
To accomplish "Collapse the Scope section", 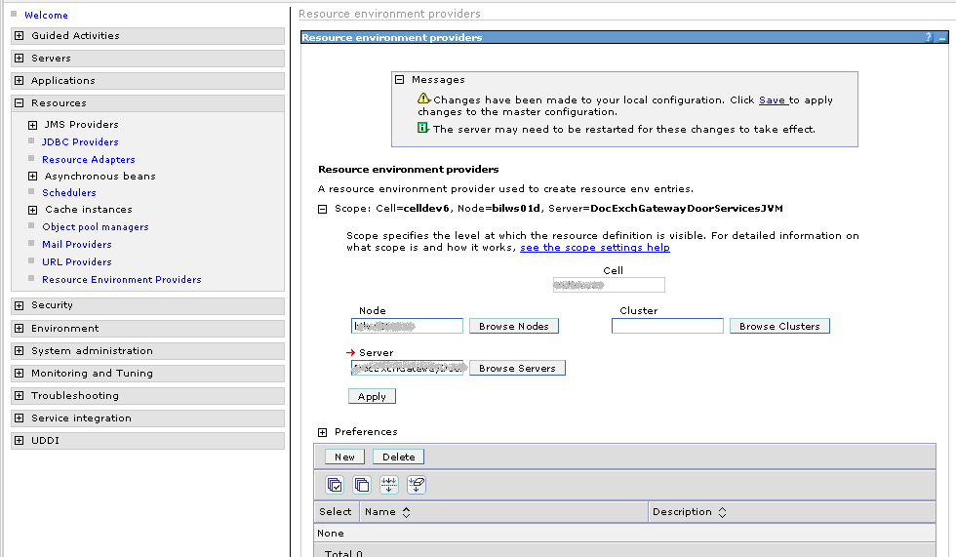I will tap(323, 209).
